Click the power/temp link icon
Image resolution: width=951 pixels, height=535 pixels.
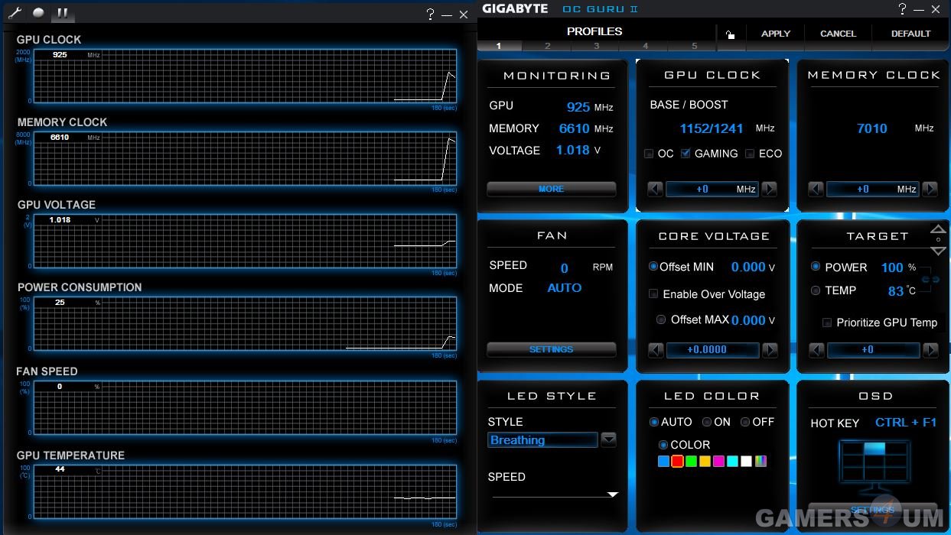click(x=930, y=280)
